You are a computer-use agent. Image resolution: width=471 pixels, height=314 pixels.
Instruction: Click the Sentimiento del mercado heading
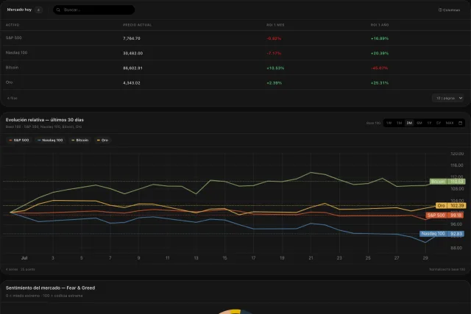pyautogui.click(x=50, y=288)
